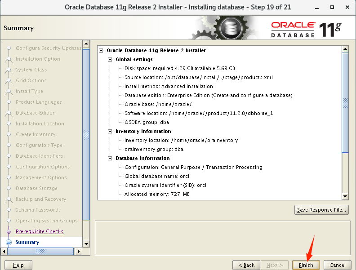Select 'Oracle system identifier (SID): orcl' row
Screen dimensions: 356x270
coord(165,185)
